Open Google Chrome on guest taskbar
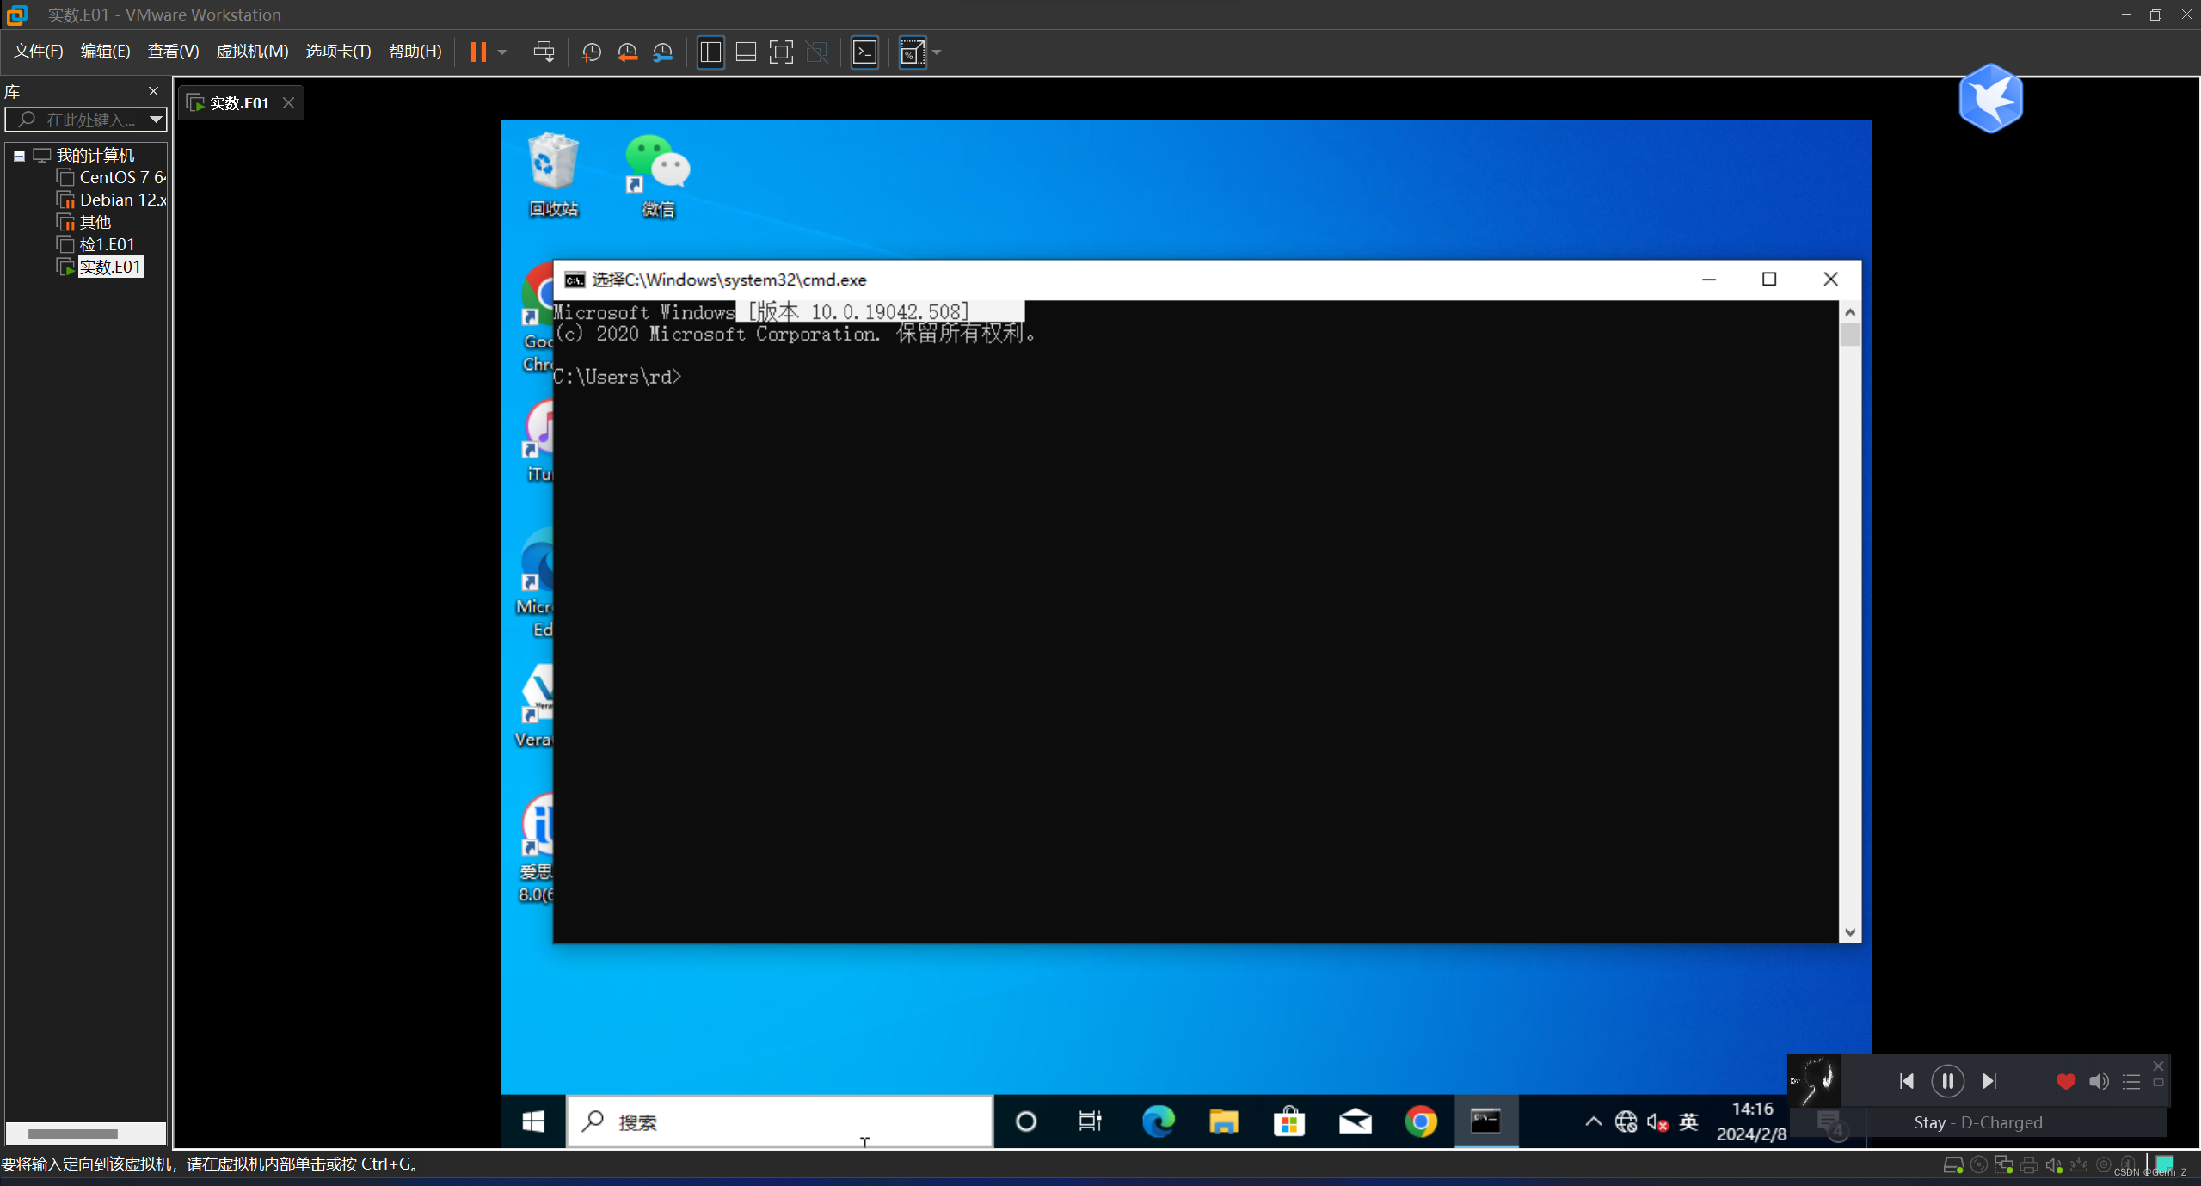The width and height of the screenshot is (2201, 1186). click(1420, 1121)
